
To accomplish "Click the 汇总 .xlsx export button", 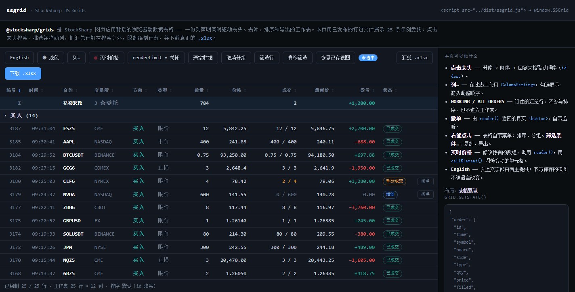I will (415, 58).
